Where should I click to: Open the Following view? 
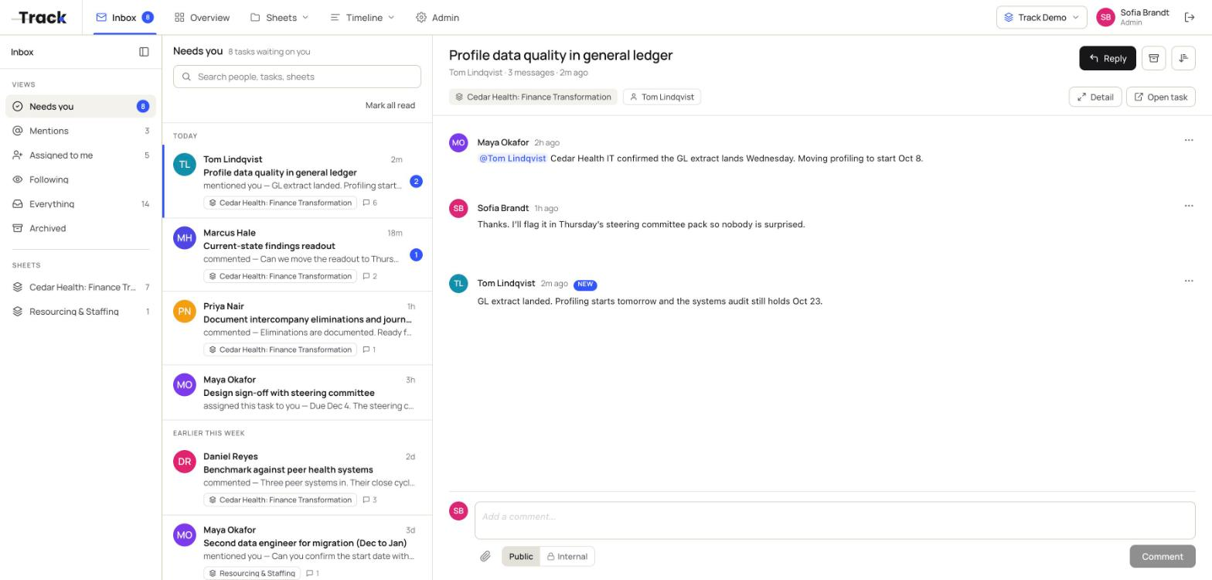[x=80, y=179]
